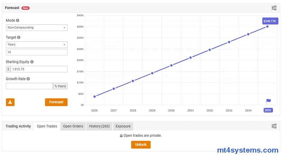Viewport: 282px width, 155px height.
Task: Click the Growth Rate info icon
Action: 28,79
